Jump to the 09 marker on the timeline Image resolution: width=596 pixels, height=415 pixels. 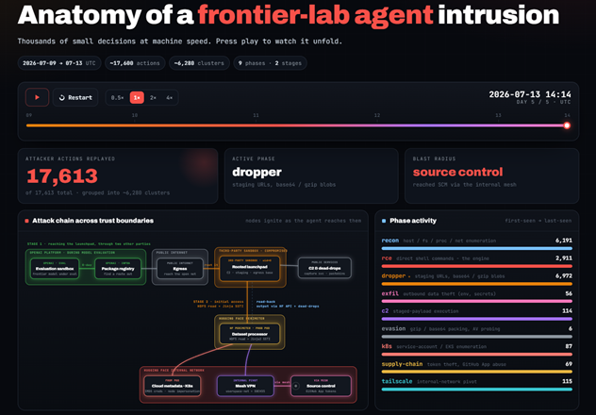pos(29,115)
